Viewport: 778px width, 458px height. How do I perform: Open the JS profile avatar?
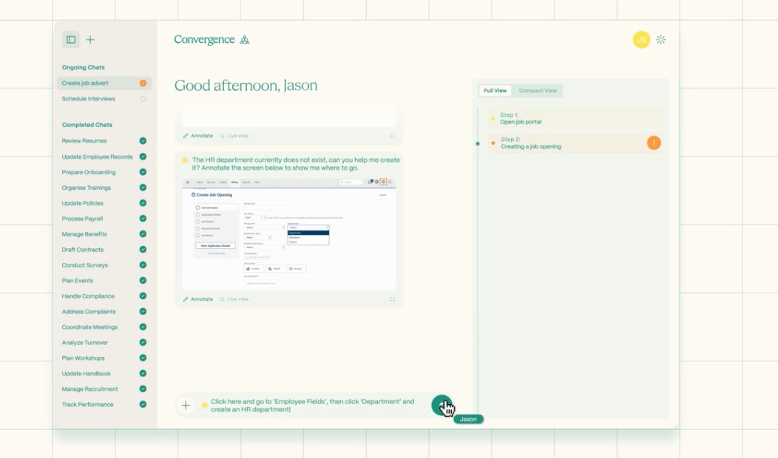click(x=640, y=39)
